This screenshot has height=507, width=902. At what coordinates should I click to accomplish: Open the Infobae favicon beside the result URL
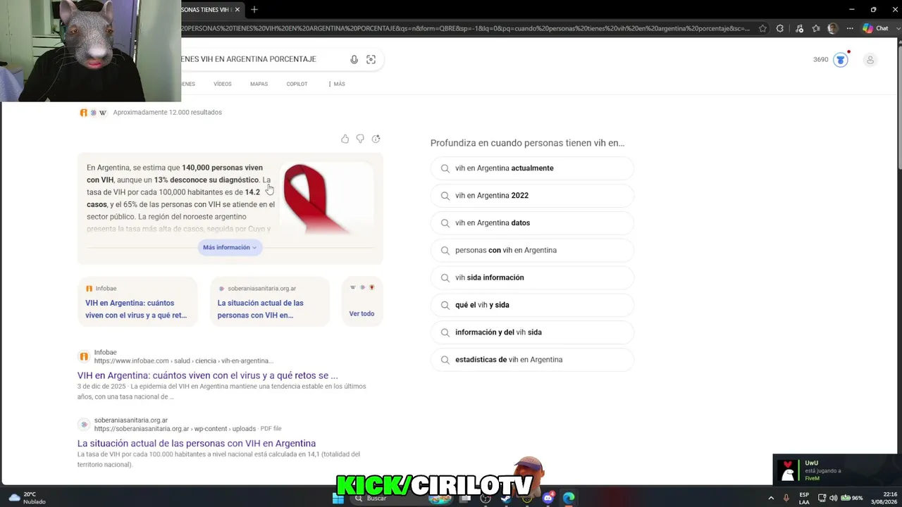click(84, 356)
